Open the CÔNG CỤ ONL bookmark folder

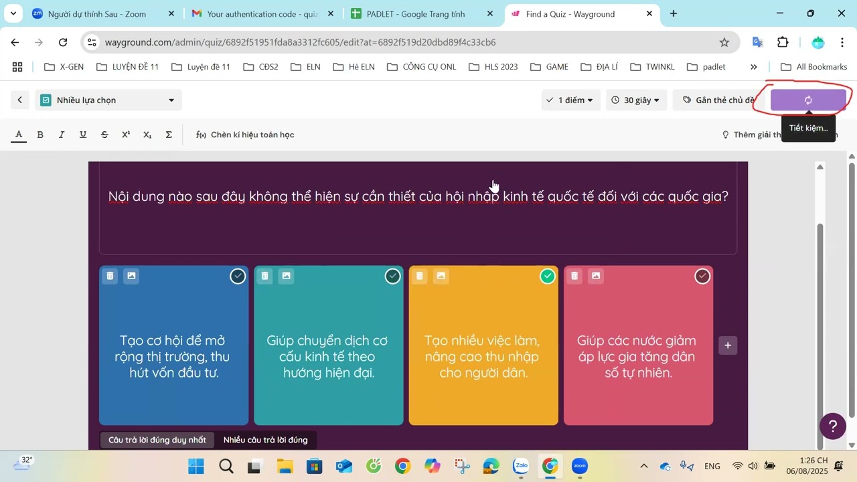pos(422,67)
